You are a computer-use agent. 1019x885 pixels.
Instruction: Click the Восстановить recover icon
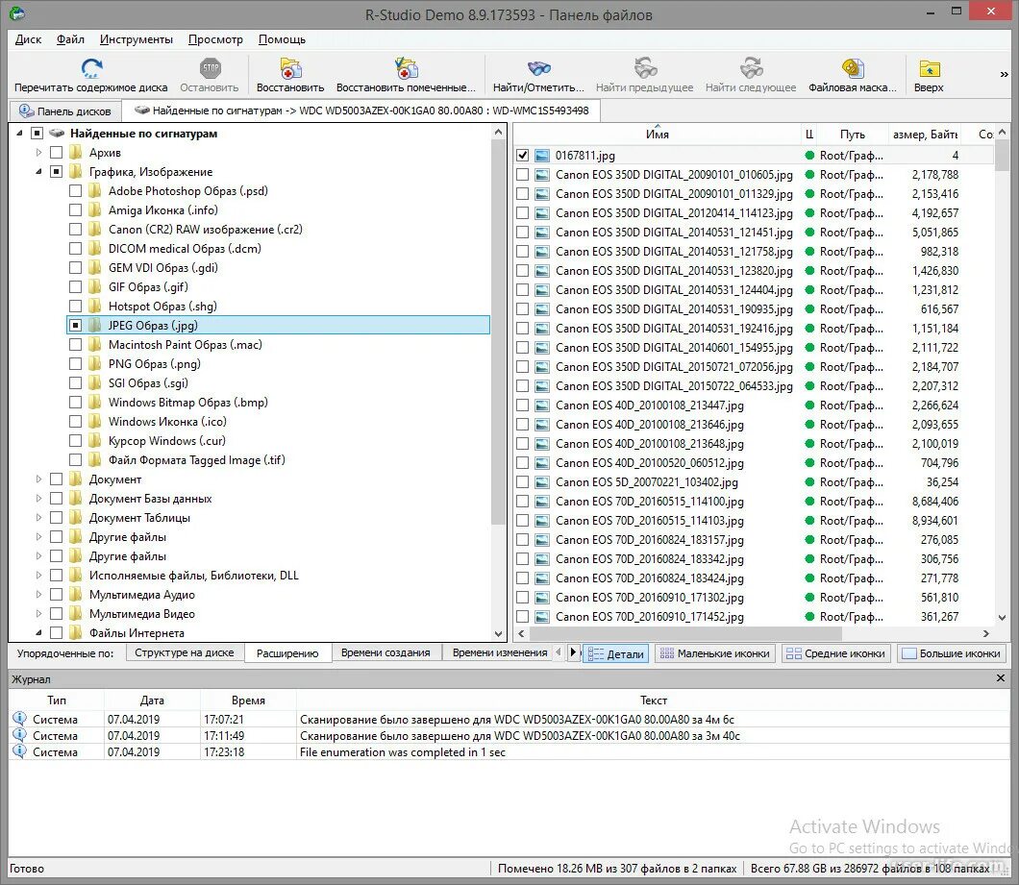[290, 68]
